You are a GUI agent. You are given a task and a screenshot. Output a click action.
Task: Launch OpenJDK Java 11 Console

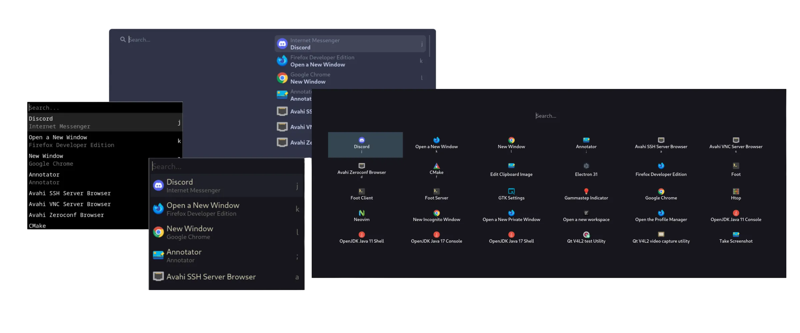tap(736, 216)
